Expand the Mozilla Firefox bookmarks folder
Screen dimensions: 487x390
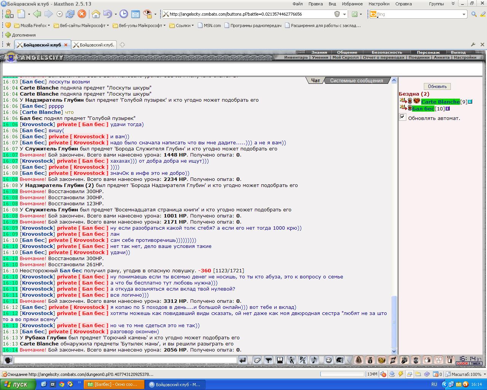(x=33, y=26)
